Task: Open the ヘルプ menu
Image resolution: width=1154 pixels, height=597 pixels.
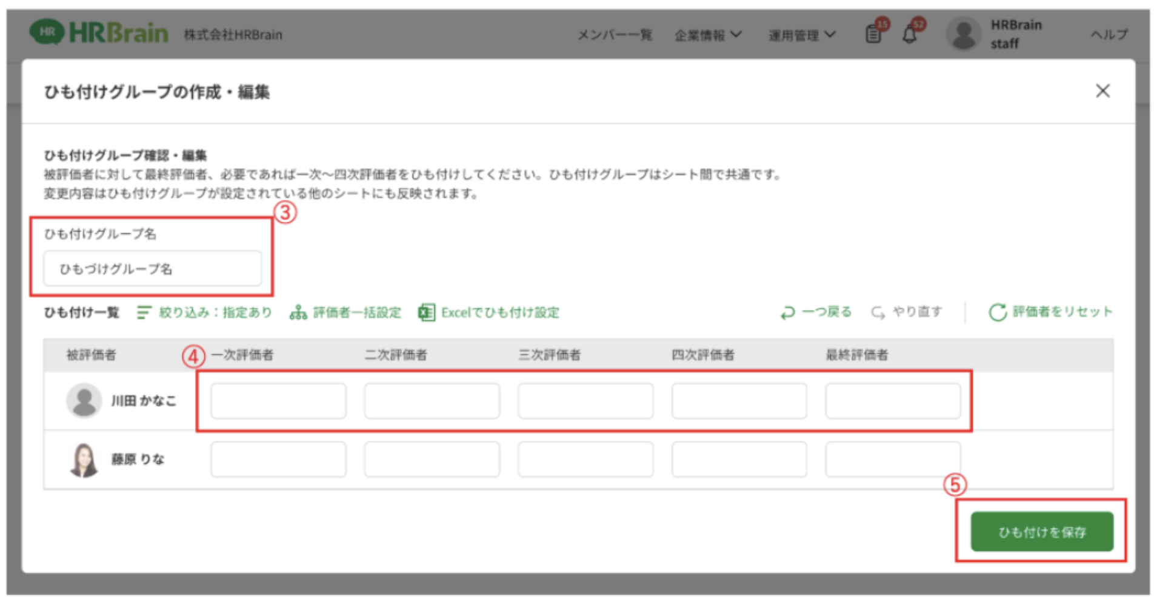Action: (x=1109, y=35)
